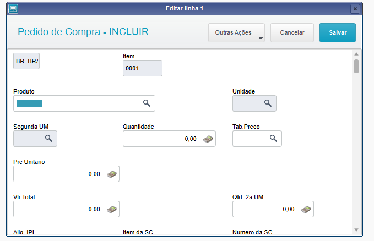This screenshot has width=374, height=241.
Task: Open calculator icon in Quantidade field
Action: tap(208, 139)
